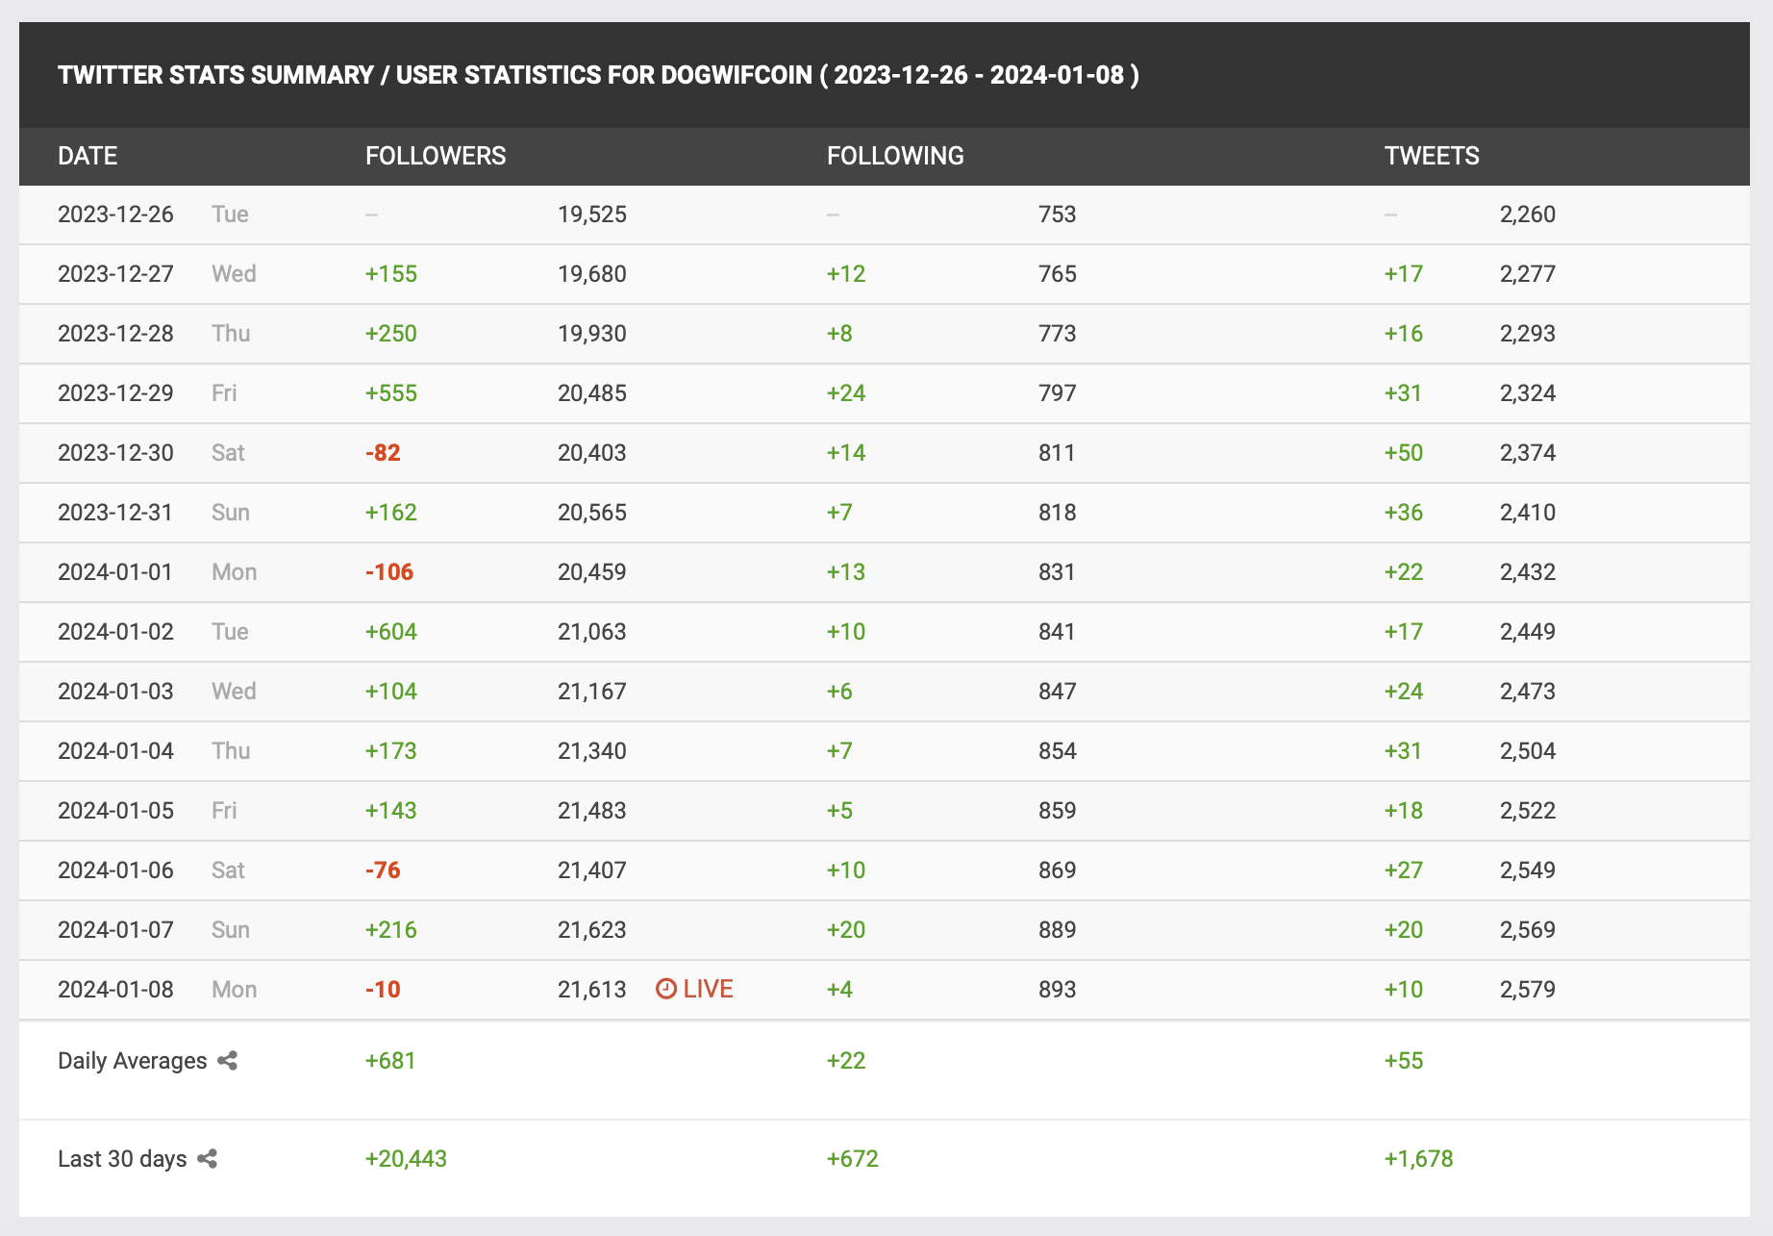Select the TWEETS column header

click(1432, 156)
